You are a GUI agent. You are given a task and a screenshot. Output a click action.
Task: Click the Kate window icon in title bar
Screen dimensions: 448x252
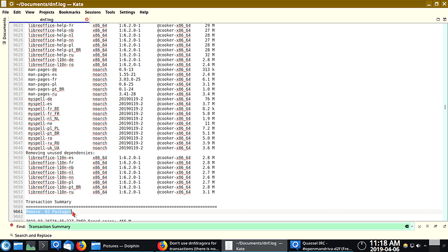click(3, 4)
